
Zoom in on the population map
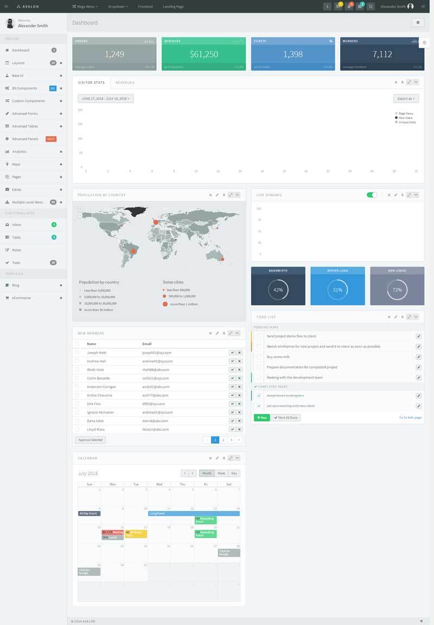point(80,209)
